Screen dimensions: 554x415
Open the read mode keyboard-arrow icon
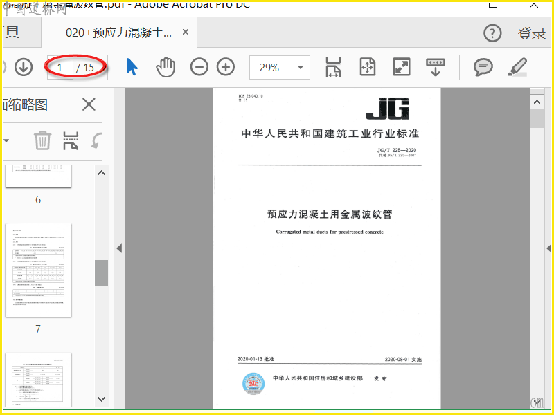click(x=436, y=67)
